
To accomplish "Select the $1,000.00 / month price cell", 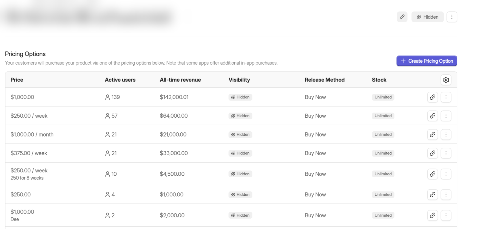I will 32,135.
